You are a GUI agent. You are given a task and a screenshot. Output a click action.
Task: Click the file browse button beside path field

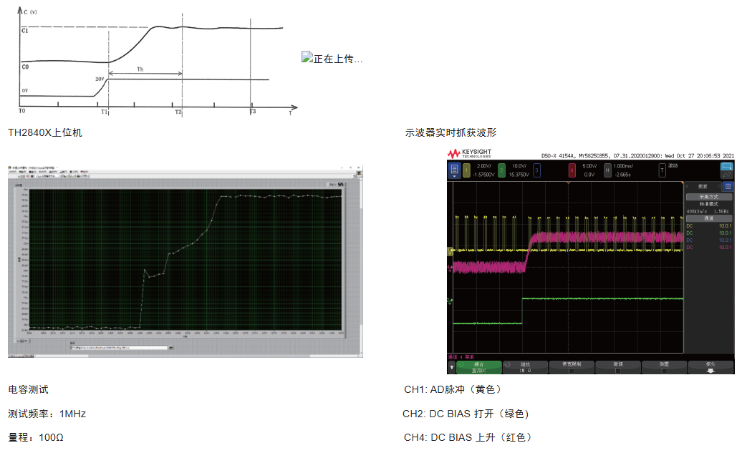tap(171, 348)
